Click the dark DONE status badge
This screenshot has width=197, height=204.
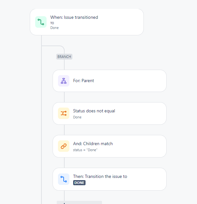79,183
